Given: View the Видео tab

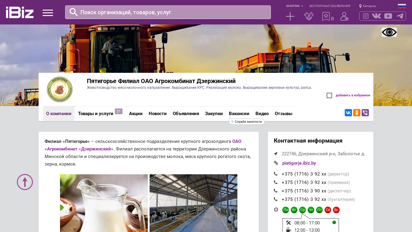Looking at the screenshot, I should click(262, 114).
